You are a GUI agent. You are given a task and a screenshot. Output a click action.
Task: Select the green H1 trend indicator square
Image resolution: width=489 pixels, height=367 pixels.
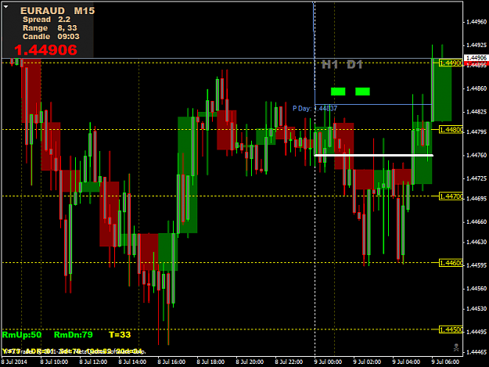(x=338, y=92)
